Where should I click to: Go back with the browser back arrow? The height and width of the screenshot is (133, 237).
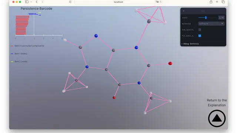[37, 2]
